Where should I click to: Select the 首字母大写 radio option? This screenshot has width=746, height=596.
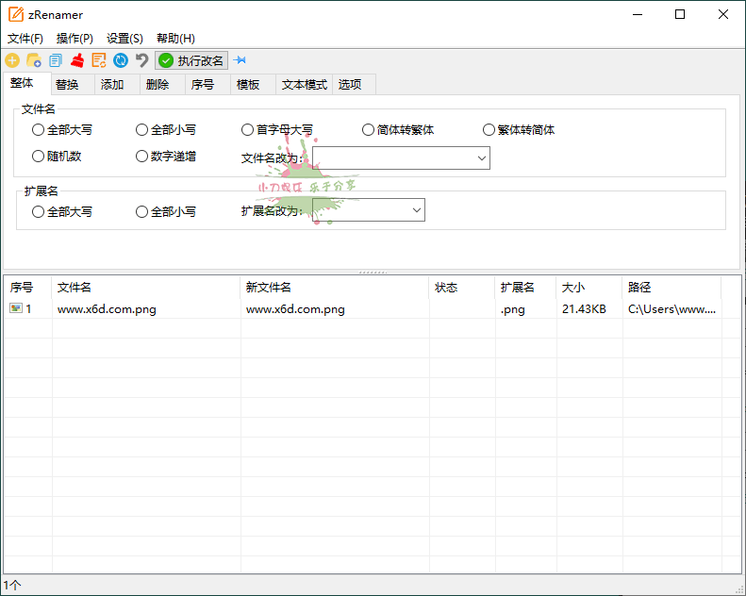(x=248, y=130)
